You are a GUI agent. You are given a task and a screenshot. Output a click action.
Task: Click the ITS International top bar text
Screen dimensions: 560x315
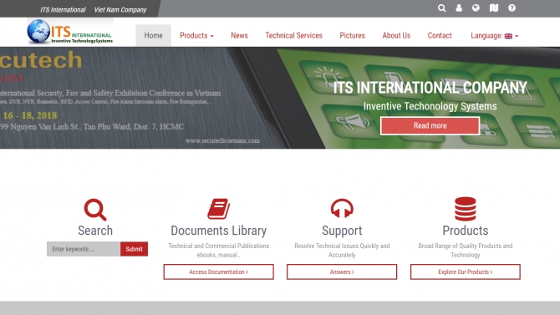pos(63,10)
